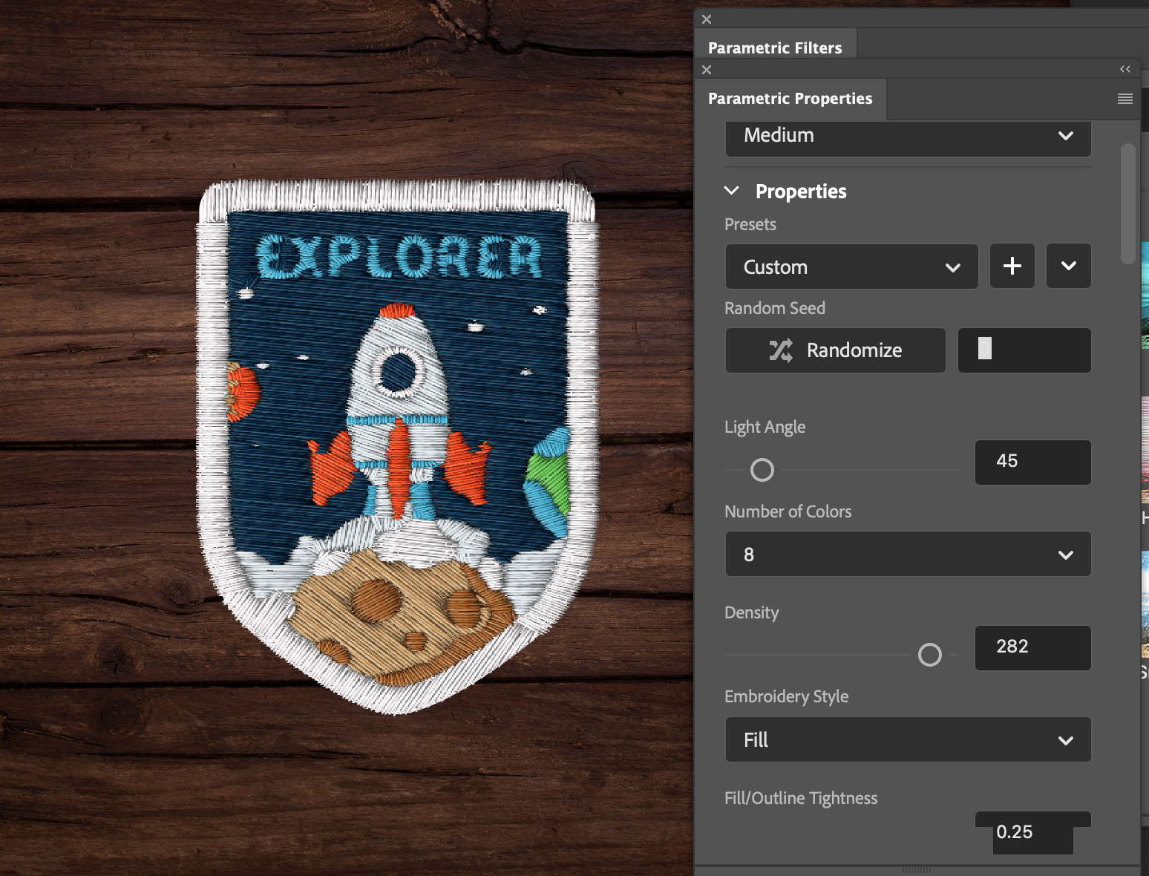Image resolution: width=1149 pixels, height=876 pixels.
Task: Open the Number of Colors dropdown
Action: [908, 554]
